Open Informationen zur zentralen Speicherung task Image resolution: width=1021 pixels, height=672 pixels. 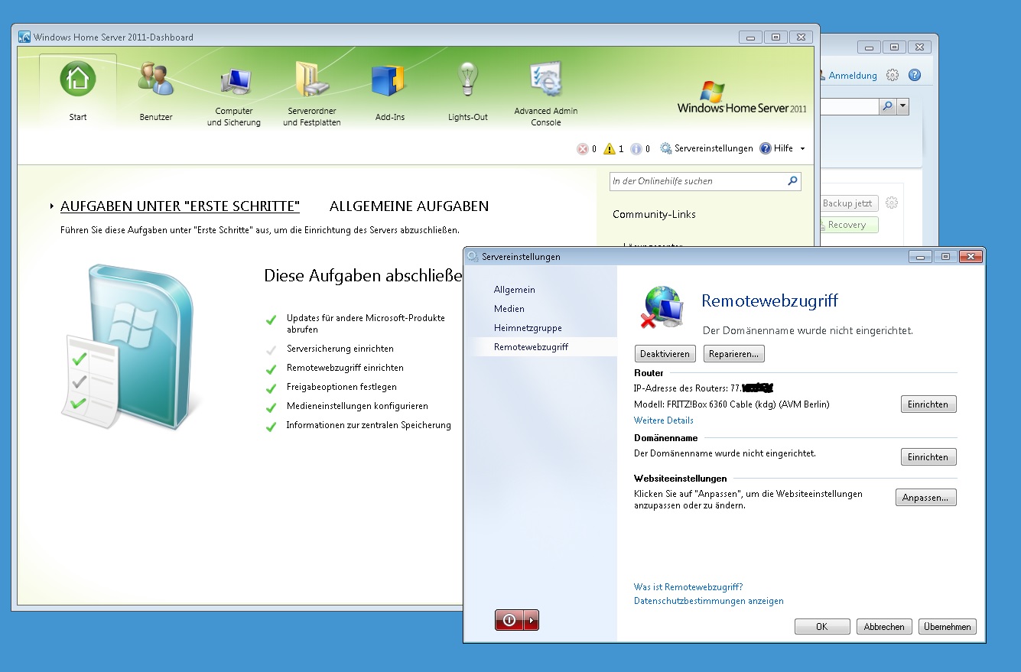tap(369, 425)
